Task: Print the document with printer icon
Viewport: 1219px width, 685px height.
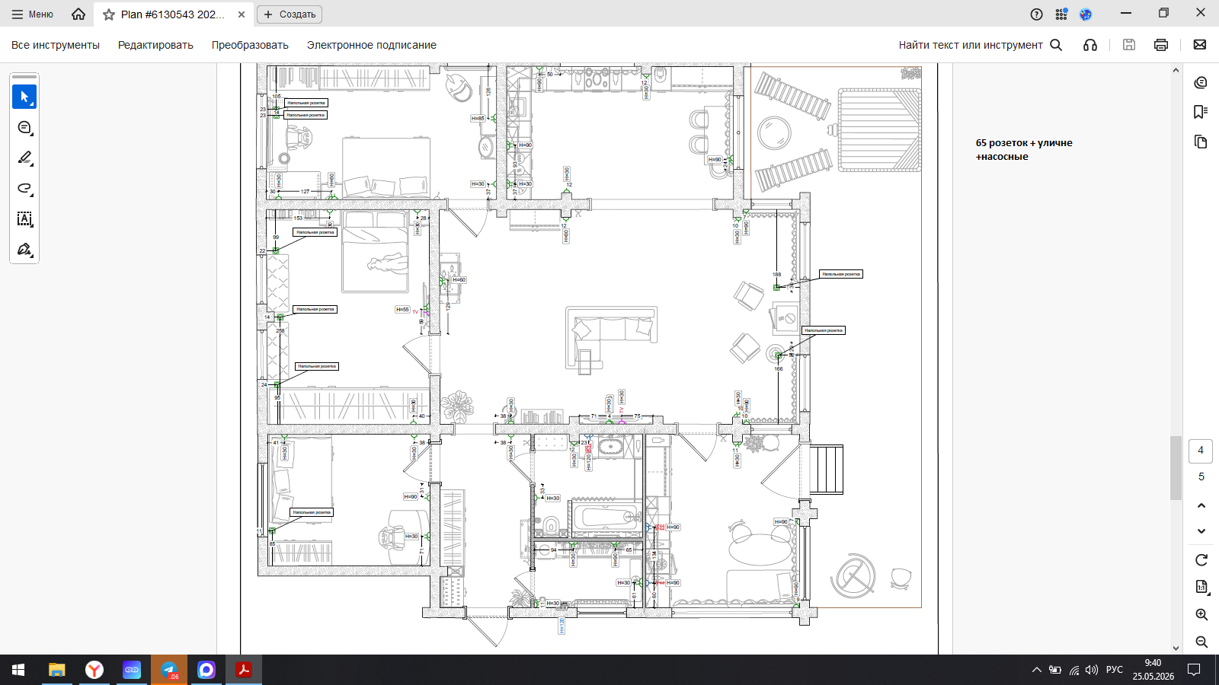Action: [x=1161, y=45]
